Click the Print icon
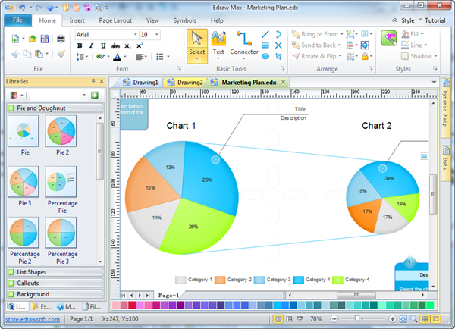Viewport: 455px width, 329px height. tap(61, 39)
